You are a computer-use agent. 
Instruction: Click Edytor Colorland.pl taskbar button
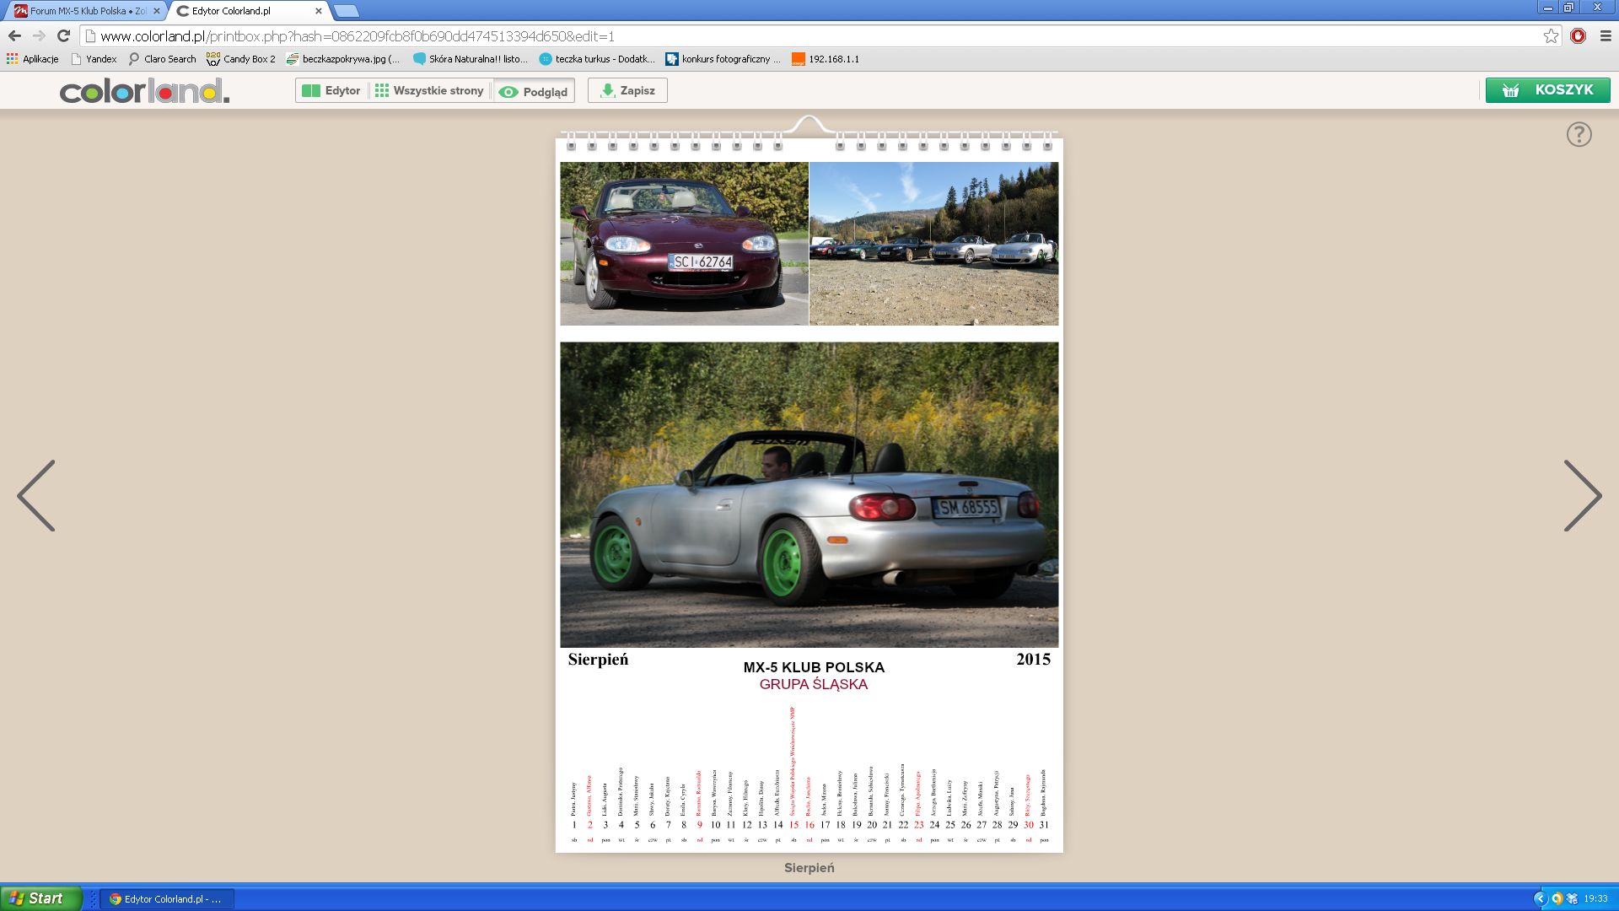coord(168,899)
